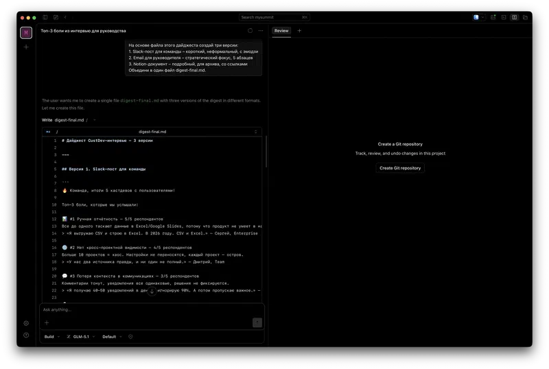Open settings gear in the sidebar
The image size is (549, 369).
tap(26, 323)
